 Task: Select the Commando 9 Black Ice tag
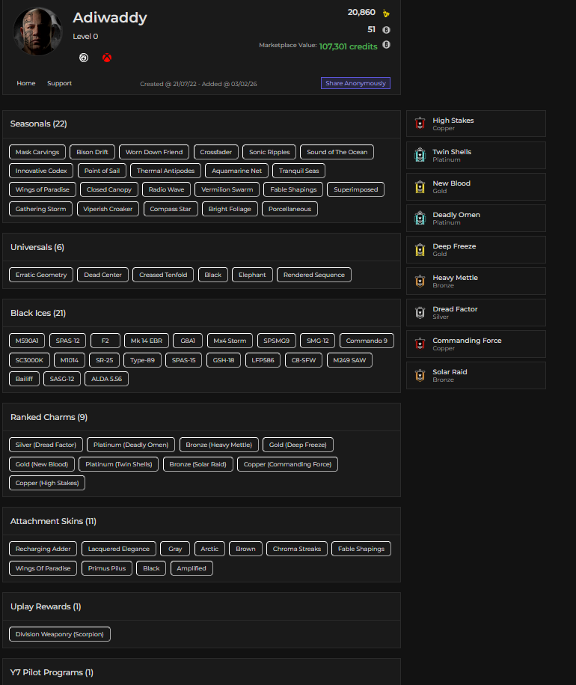point(367,341)
